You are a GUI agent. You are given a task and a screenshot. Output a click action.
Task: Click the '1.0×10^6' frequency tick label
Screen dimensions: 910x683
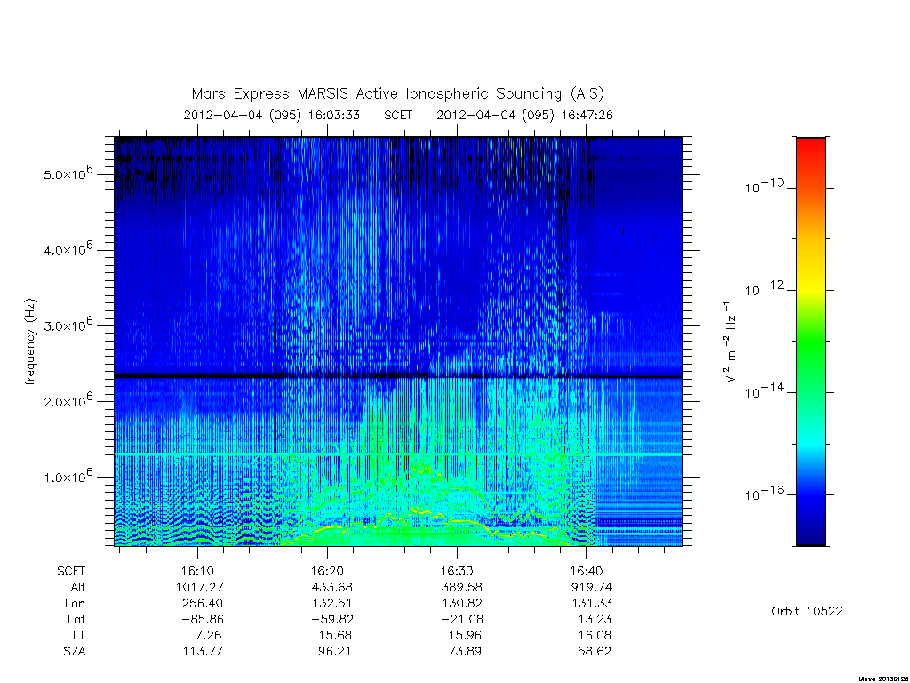click(x=68, y=475)
